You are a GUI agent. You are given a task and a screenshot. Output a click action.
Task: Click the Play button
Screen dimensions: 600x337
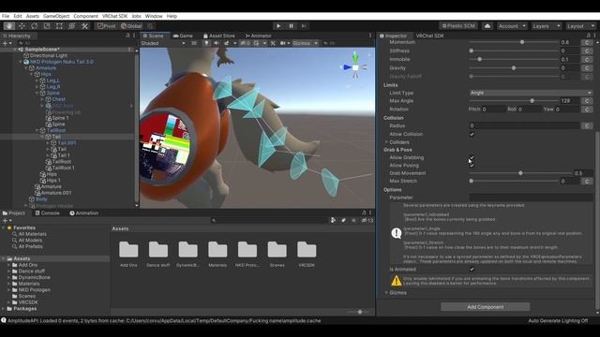(278, 26)
